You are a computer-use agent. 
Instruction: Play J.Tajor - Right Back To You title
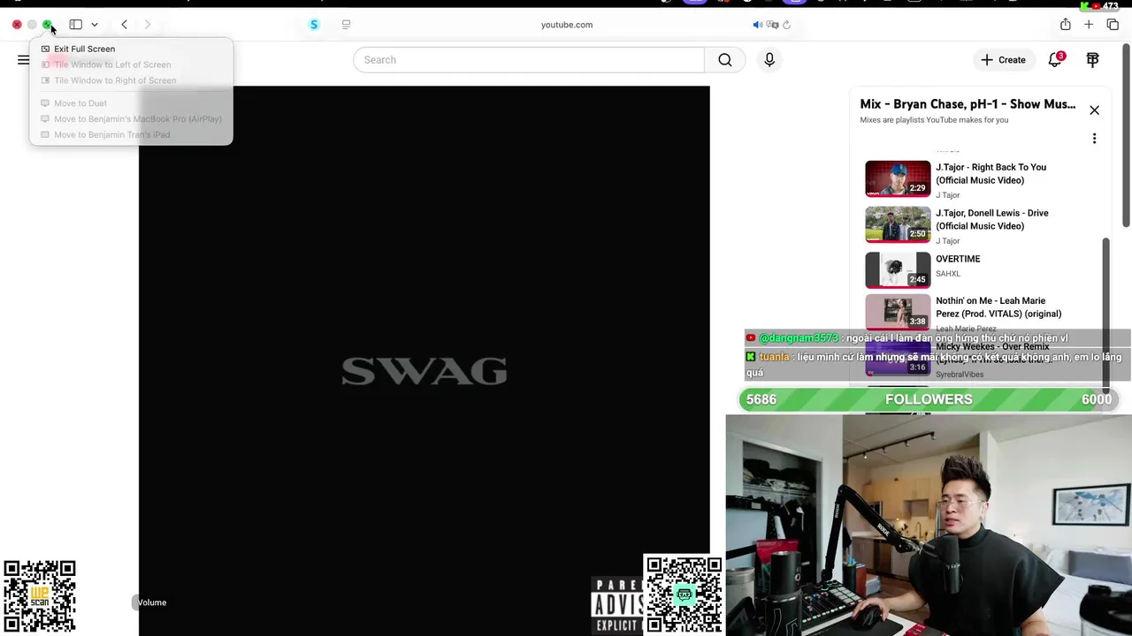990,173
